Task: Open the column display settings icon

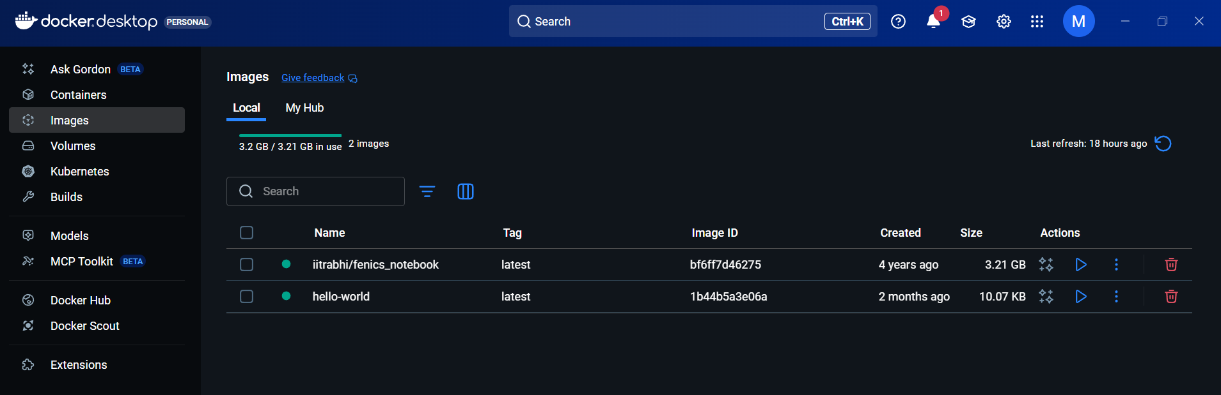Action: coord(466,191)
